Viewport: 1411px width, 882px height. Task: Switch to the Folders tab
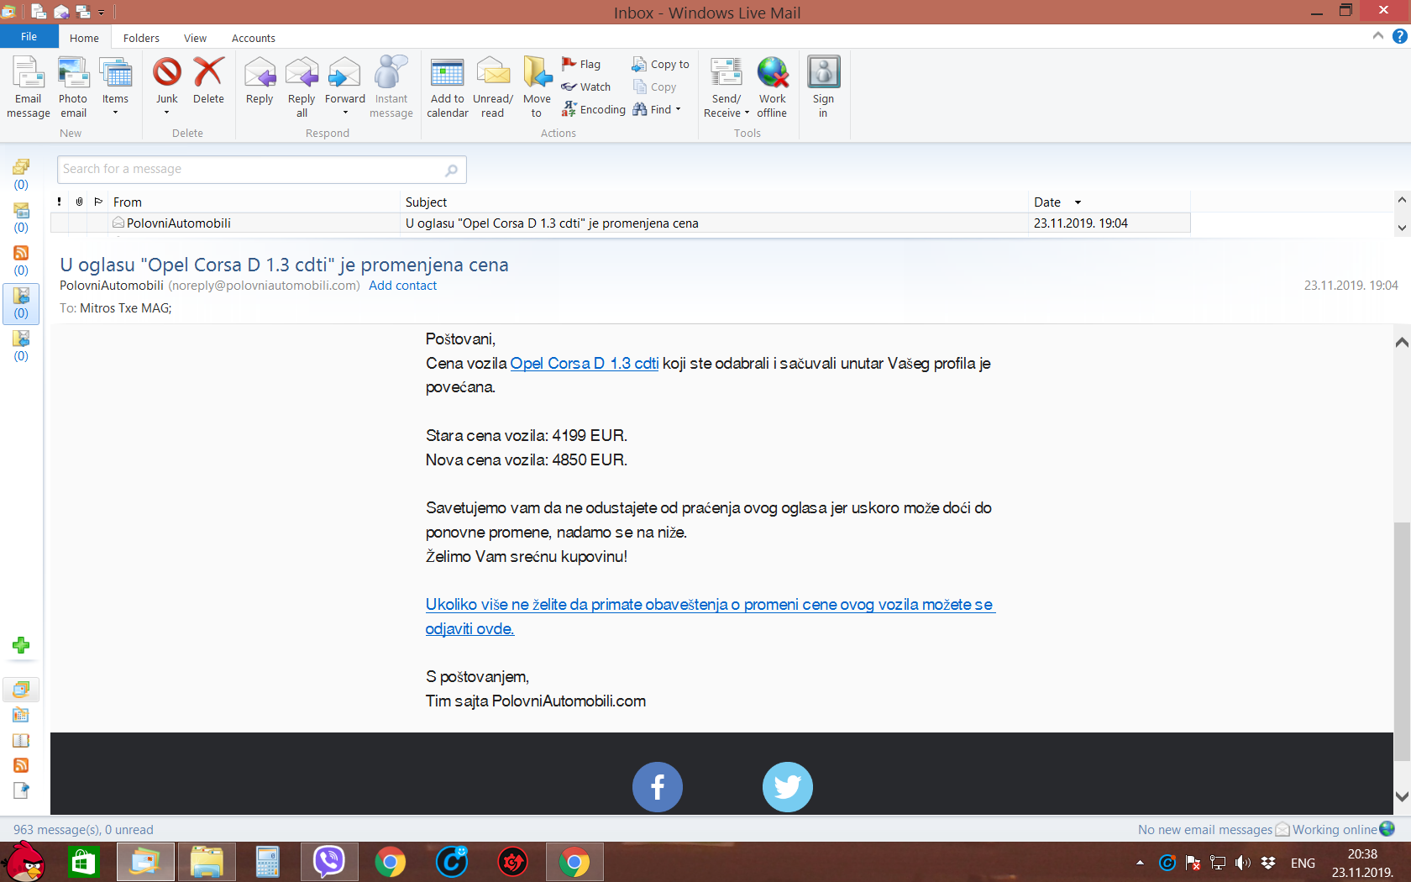tap(141, 38)
